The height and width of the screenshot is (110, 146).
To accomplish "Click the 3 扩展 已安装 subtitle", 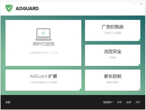I will pyautogui.click(x=44, y=82).
